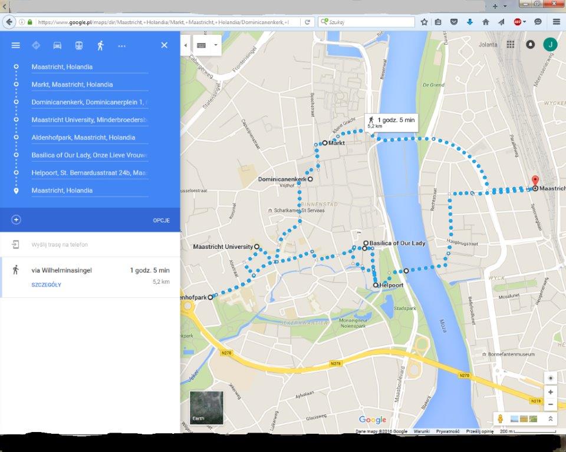The width and height of the screenshot is (566, 452).
Task: List all tabs dropdown arrow
Action: (x=505, y=6)
